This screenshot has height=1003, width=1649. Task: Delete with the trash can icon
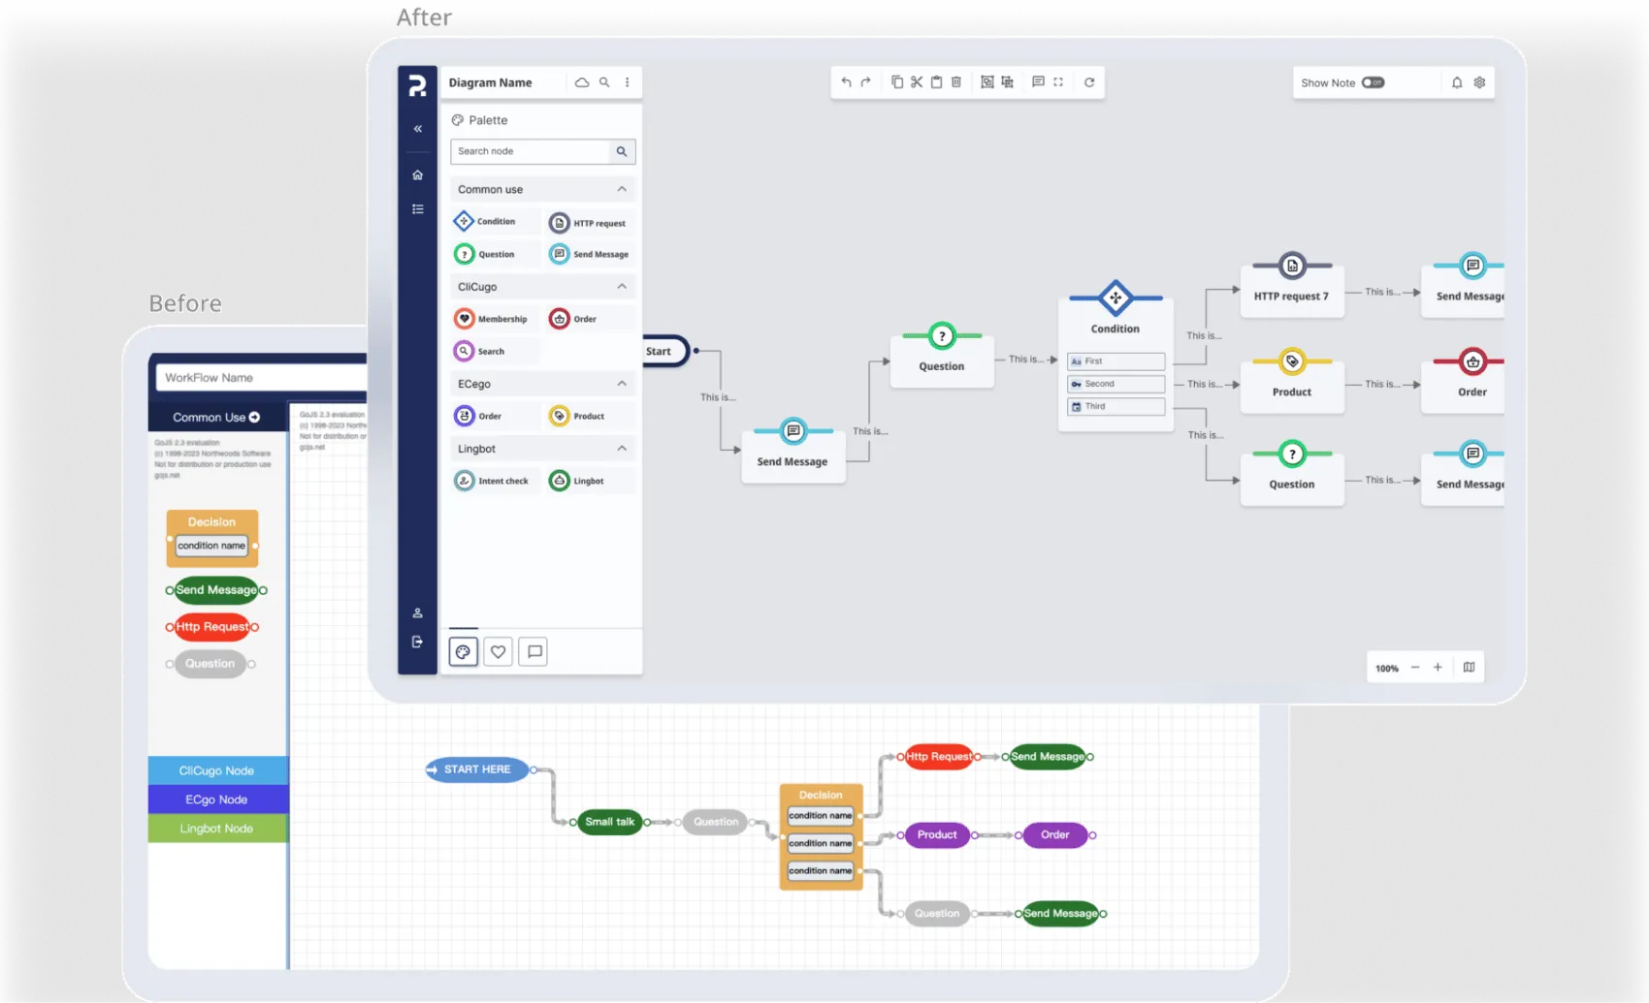[x=956, y=82]
